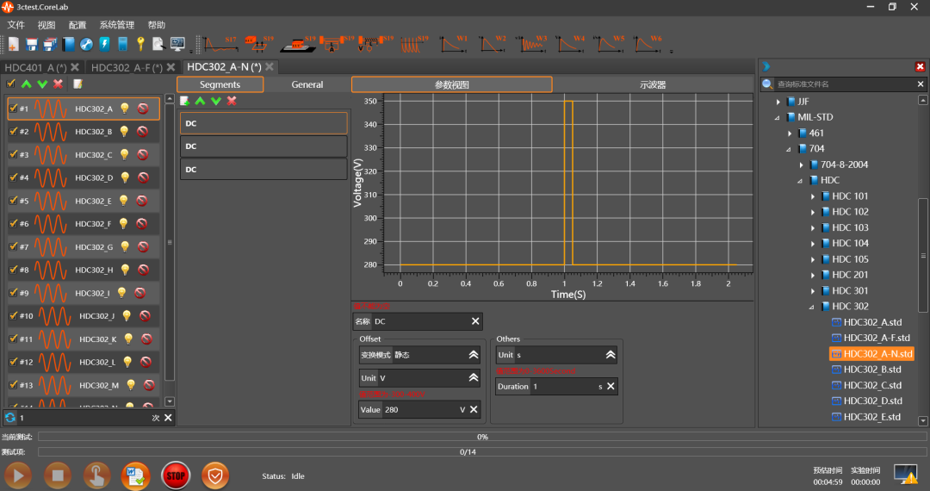The image size is (930, 491).
Task: Collapse the MIL-STD tree node
Action: tap(778, 118)
